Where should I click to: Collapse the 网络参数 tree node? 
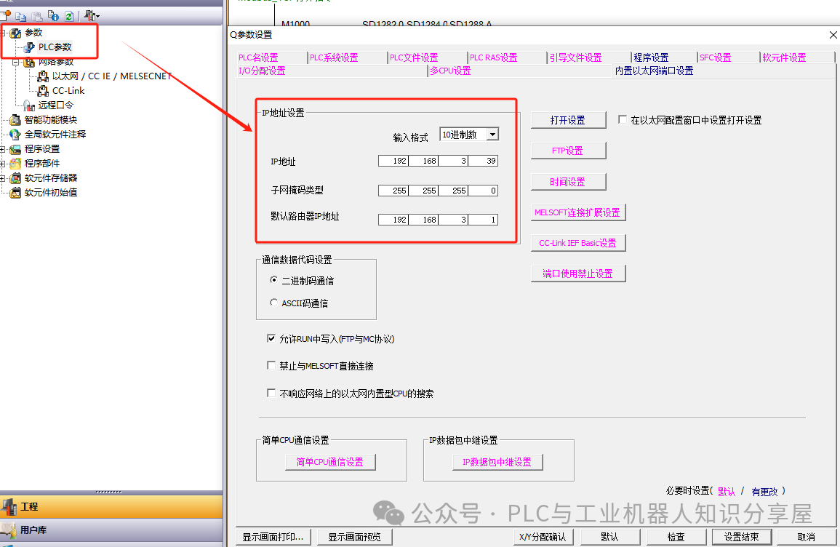[x=15, y=63]
